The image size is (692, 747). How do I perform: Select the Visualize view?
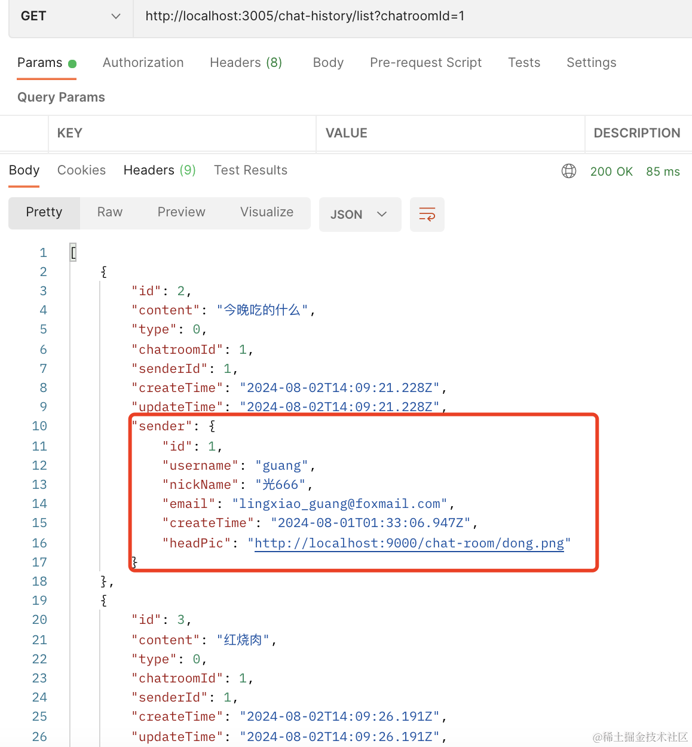click(x=267, y=212)
